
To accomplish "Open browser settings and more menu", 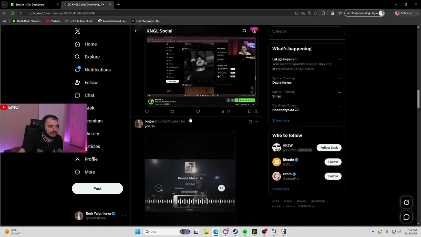I will click(x=389, y=13).
